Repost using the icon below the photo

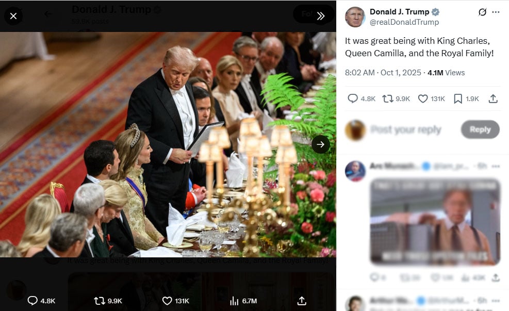[100, 300]
